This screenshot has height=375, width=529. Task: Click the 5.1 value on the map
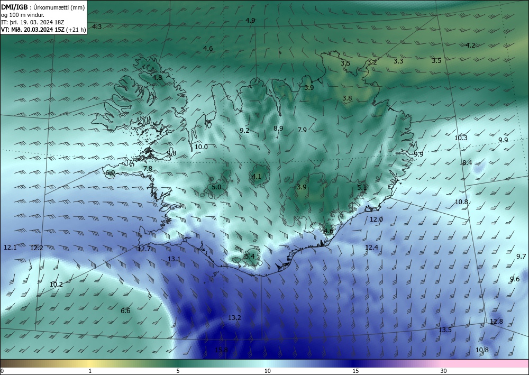click(x=362, y=187)
